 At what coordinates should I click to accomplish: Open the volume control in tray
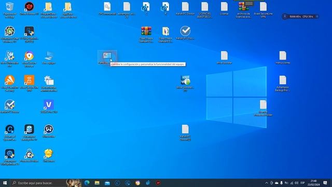[296, 183]
